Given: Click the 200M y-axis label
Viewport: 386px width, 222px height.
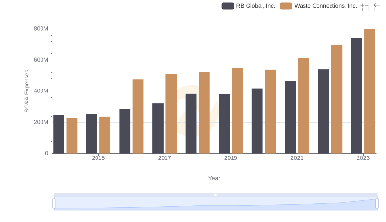Looking at the screenshot, I should pyautogui.click(x=41, y=122).
